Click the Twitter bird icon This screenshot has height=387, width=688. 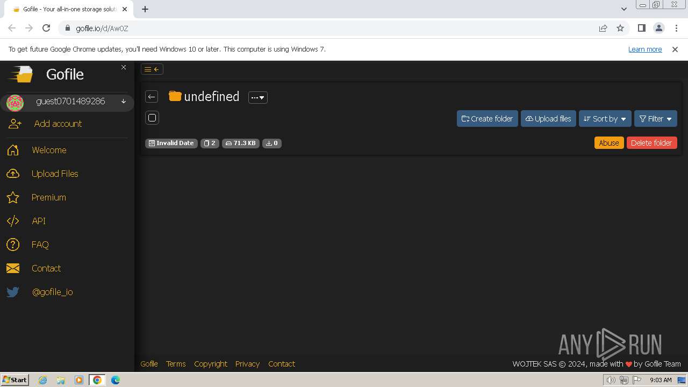click(13, 292)
